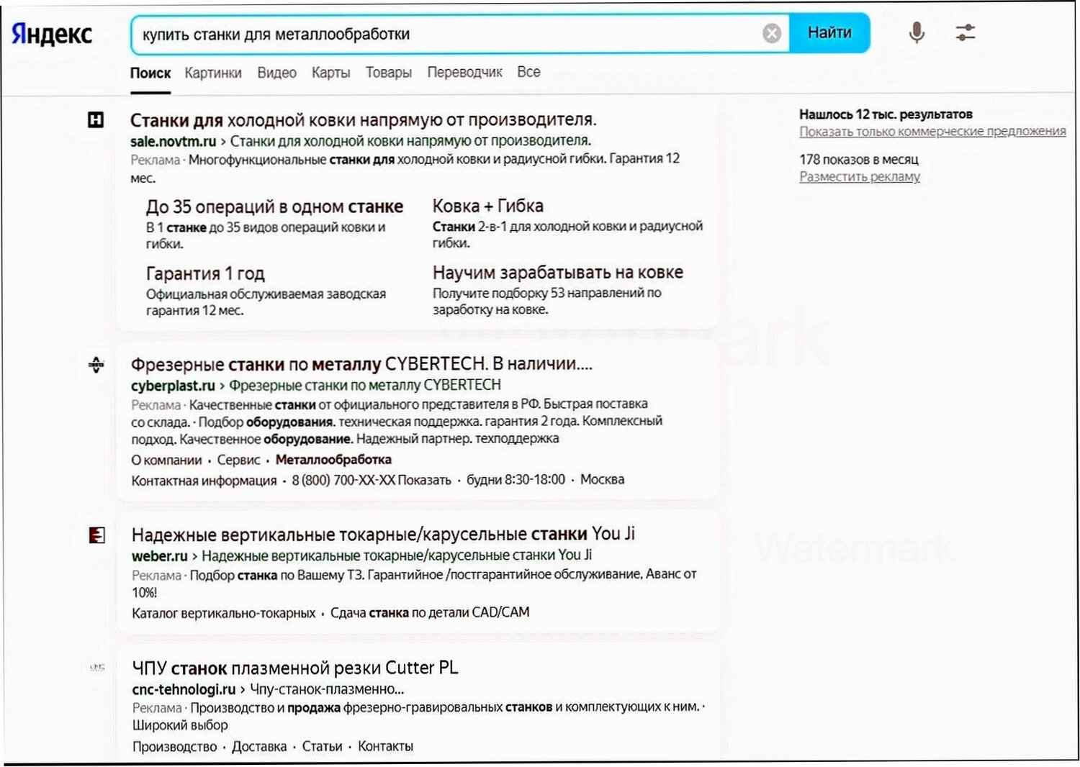Open the Товары tab
The image size is (1080, 767).
(389, 72)
